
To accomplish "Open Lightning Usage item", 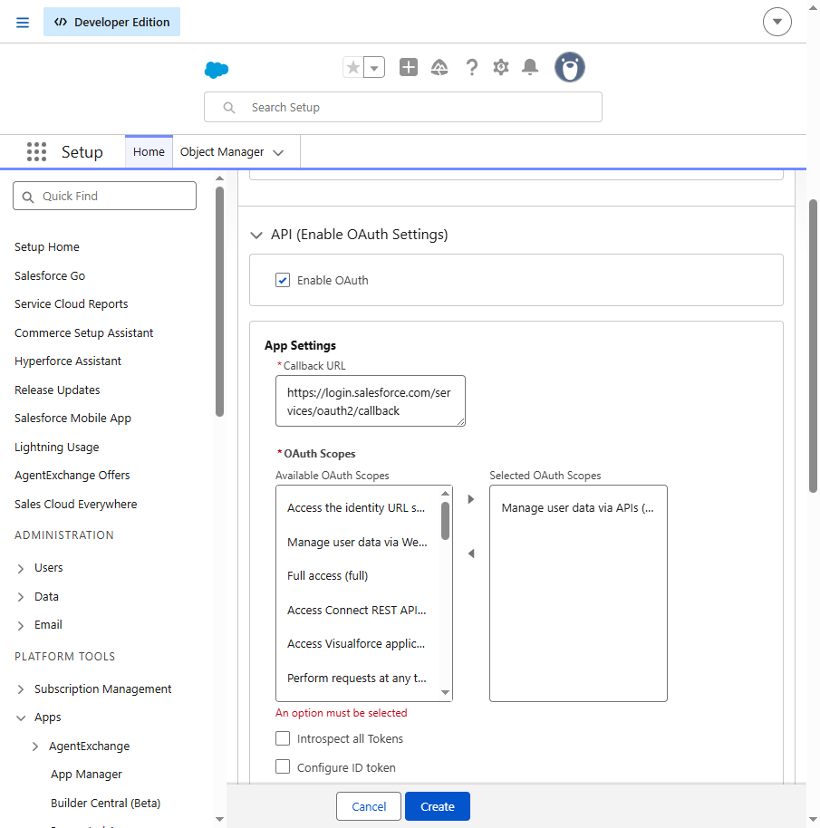I will click(56, 448).
